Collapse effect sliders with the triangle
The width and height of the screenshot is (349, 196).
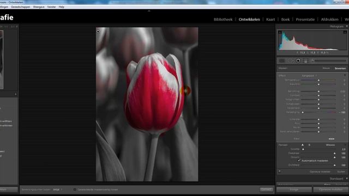[x=345, y=76]
